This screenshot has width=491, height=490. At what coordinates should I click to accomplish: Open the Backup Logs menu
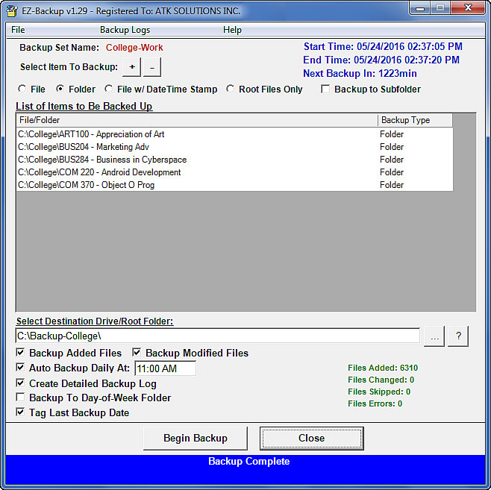[125, 30]
